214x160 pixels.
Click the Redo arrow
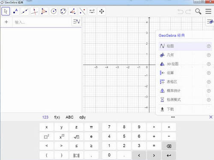point(188,12)
